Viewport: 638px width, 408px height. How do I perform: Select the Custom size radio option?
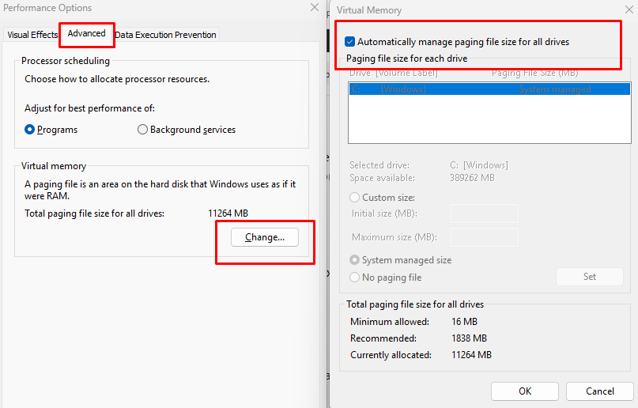(x=355, y=198)
